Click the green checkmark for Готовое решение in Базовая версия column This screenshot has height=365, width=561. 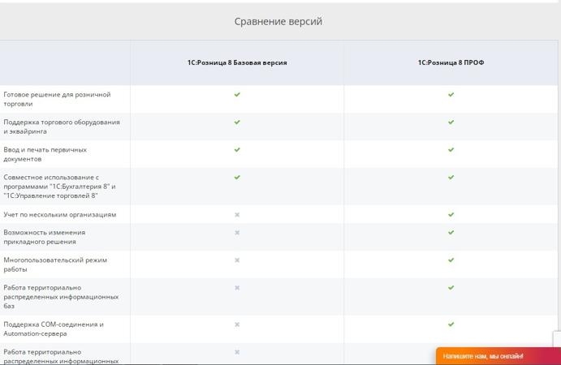click(x=237, y=95)
